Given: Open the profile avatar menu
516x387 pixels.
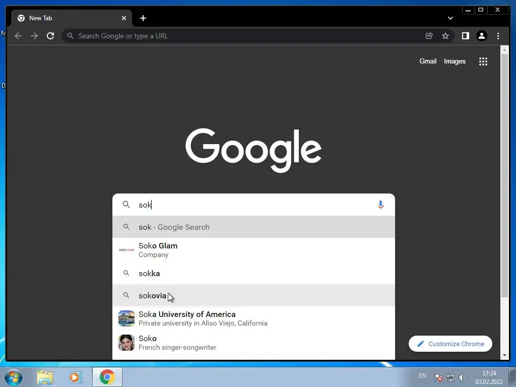Looking at the screenshot, I should [481, 36].
